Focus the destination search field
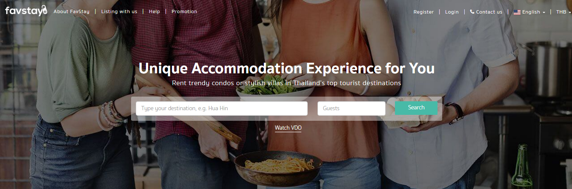Image resolution: width=572 pixels, height=189 pixels. [222, 108]
